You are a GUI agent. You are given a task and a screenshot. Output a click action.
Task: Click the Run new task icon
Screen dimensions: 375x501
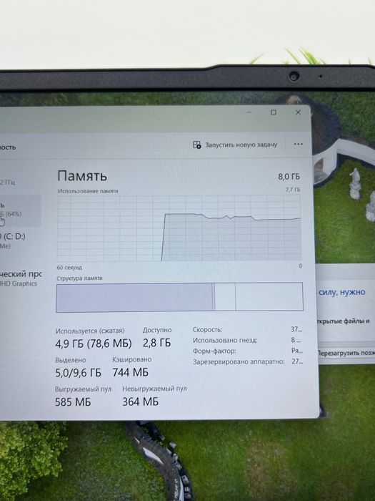pos(196,145)
